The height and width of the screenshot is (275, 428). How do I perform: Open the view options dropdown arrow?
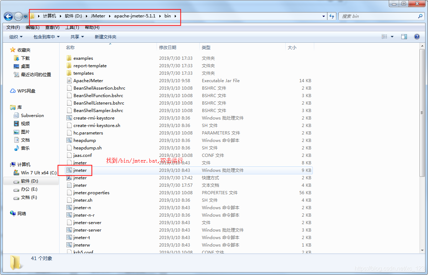click(392, 37)
